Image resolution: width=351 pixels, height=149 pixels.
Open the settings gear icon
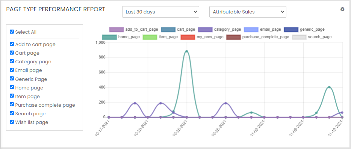342,9
